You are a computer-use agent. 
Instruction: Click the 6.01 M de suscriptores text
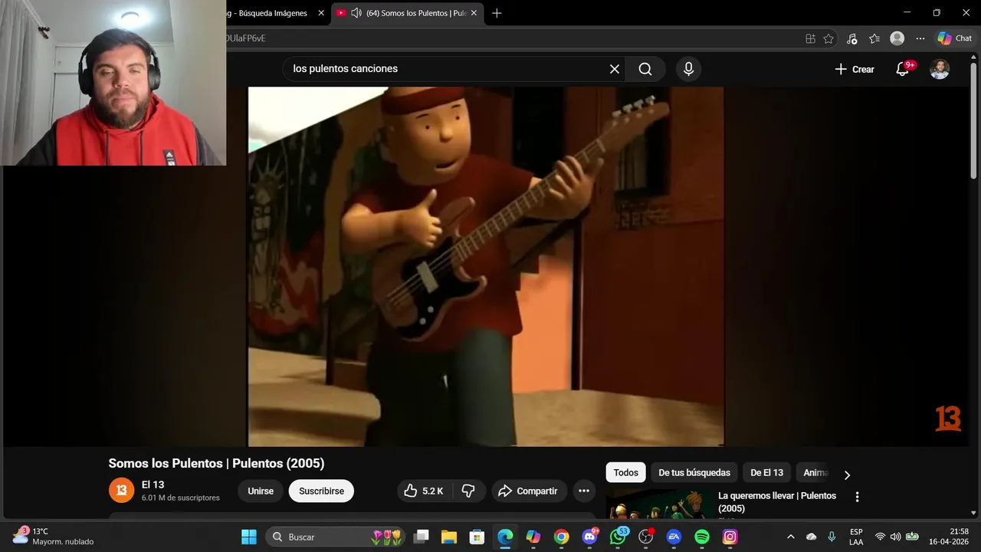coord(181,498)
